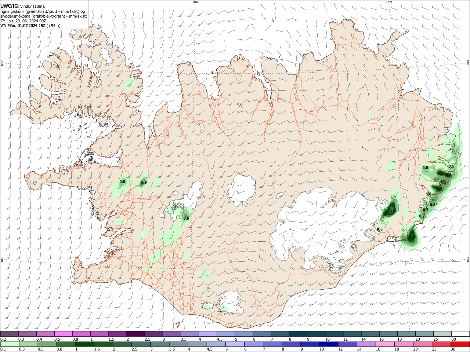Image resolution: width=470 pixels, height=352 pixels.
Task: Pick the 14 light purple rain legend swatch
Action: click(x=366, y=344)
